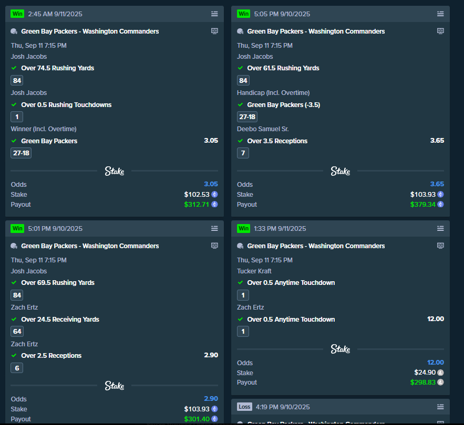Open Packers - Commanders match in 5:01 PM card

(x=90, y=246)
